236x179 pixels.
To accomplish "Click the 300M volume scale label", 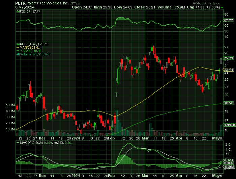I will [10, 117].
